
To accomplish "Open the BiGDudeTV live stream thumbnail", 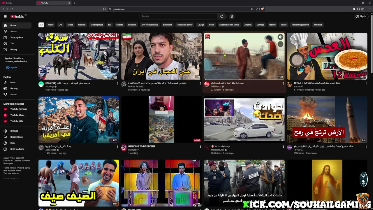I will (161, 120).
